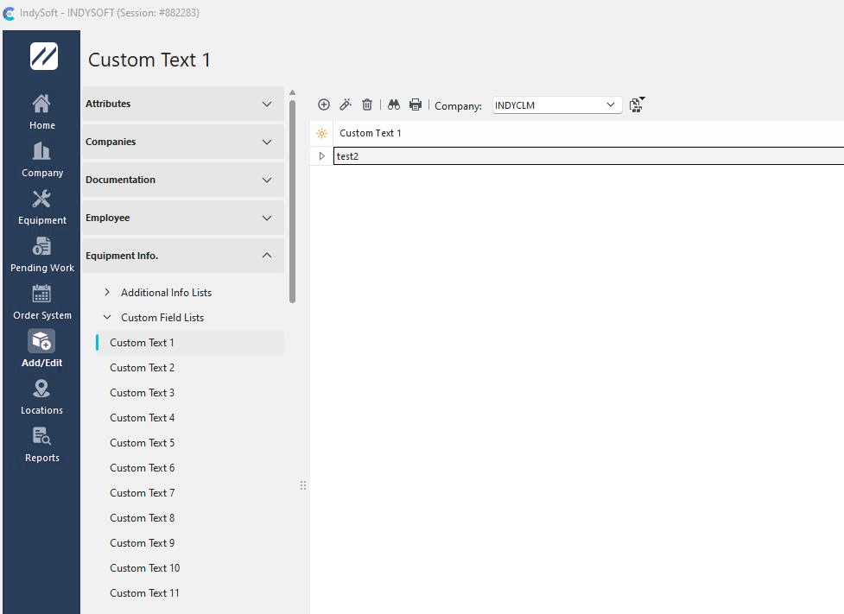Collapse the Custom Field Lists node
This screenshot has width=844, height=614.
coord(107,318)
